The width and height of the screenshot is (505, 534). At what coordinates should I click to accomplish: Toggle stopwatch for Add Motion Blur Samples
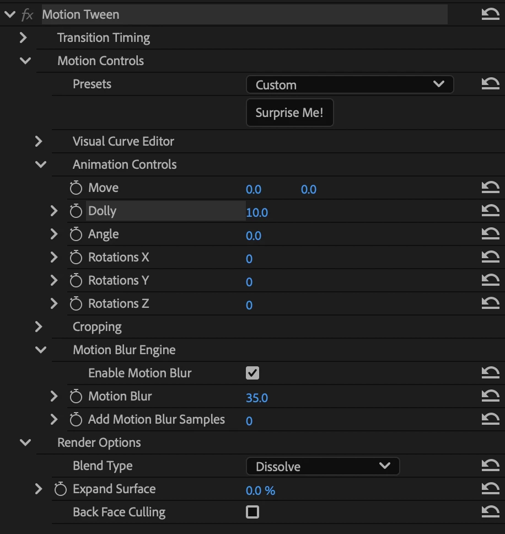click(76, 419)
